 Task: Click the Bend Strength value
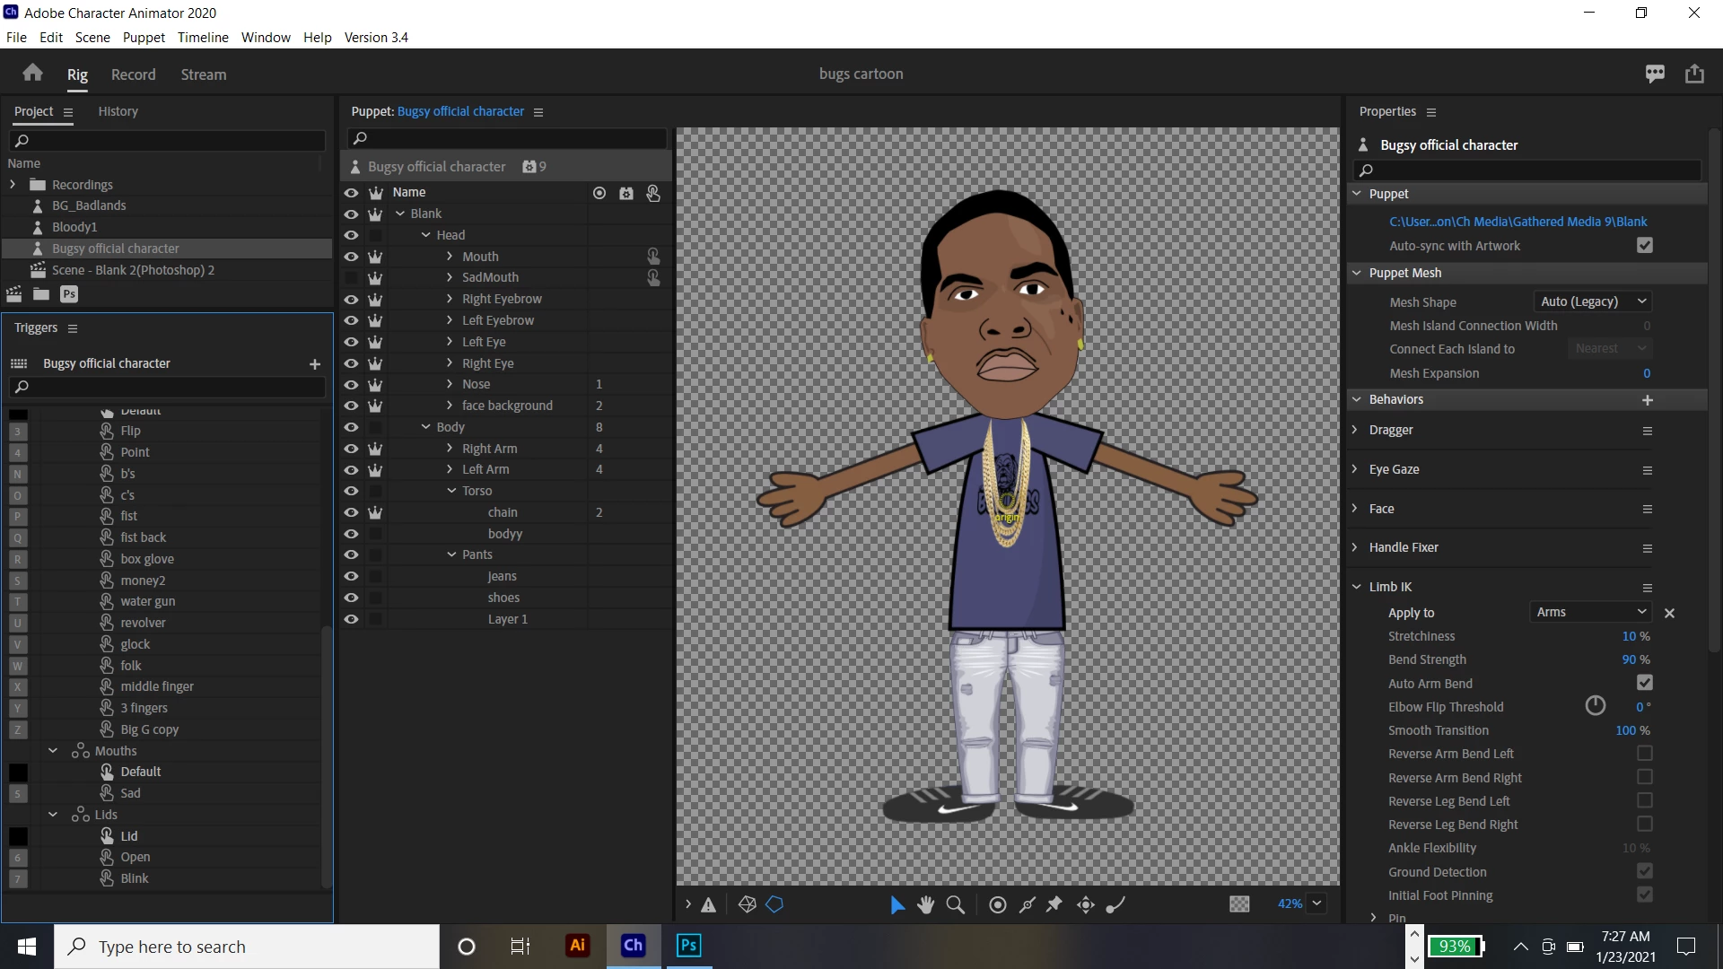coord(1629,659)
